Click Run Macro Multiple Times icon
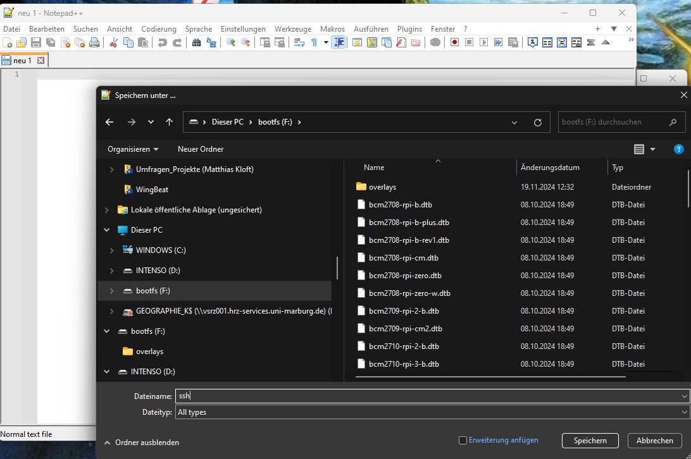Image resolution: width=691 pixels, height=459 pixels. point(499,43)
